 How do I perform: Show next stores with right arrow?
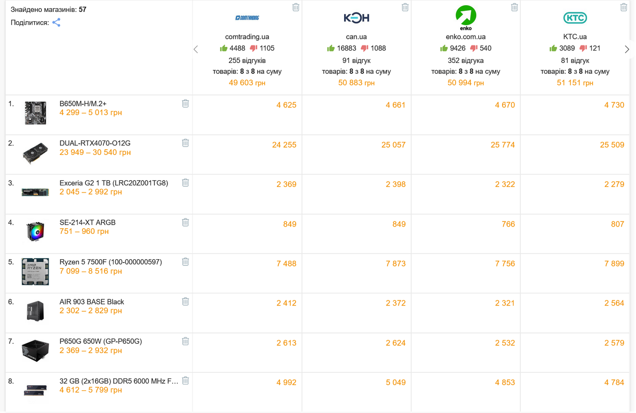point(627,50)
